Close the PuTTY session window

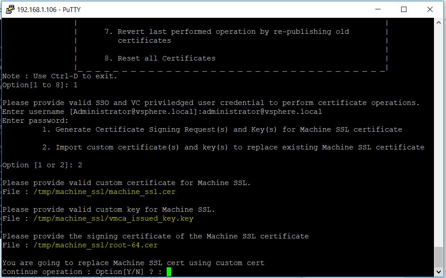pyautogui.click(x=430, y=9)
